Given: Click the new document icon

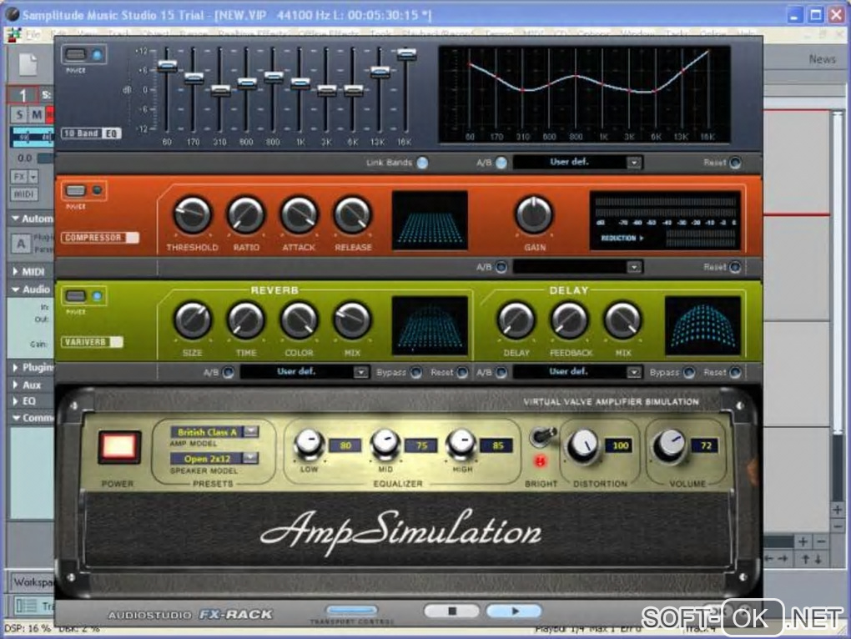Looking at the screenshot, I should click(28, 64).
